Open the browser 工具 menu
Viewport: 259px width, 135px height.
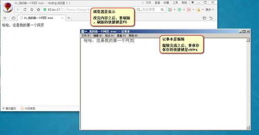[x=175, y=3]
